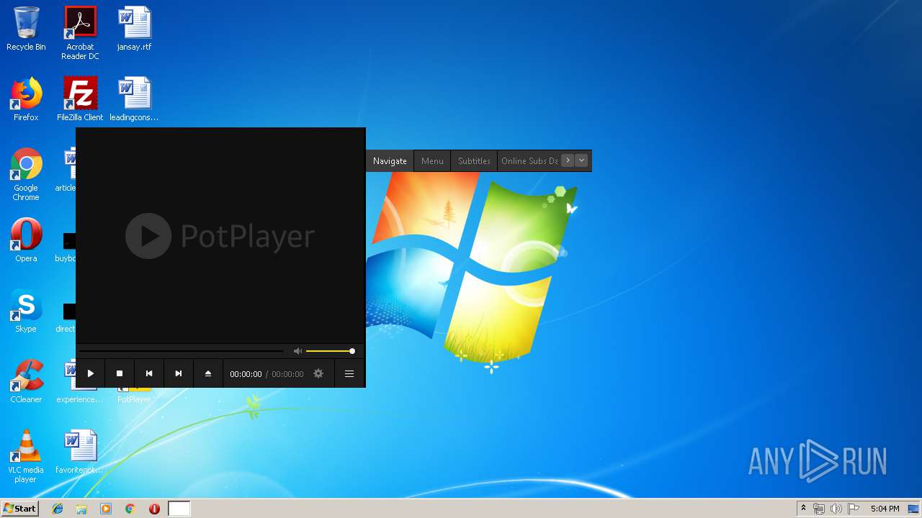Launch Opera browser shortcut
Viewport: 922px width, 518px height.
[x=26, y=240]
